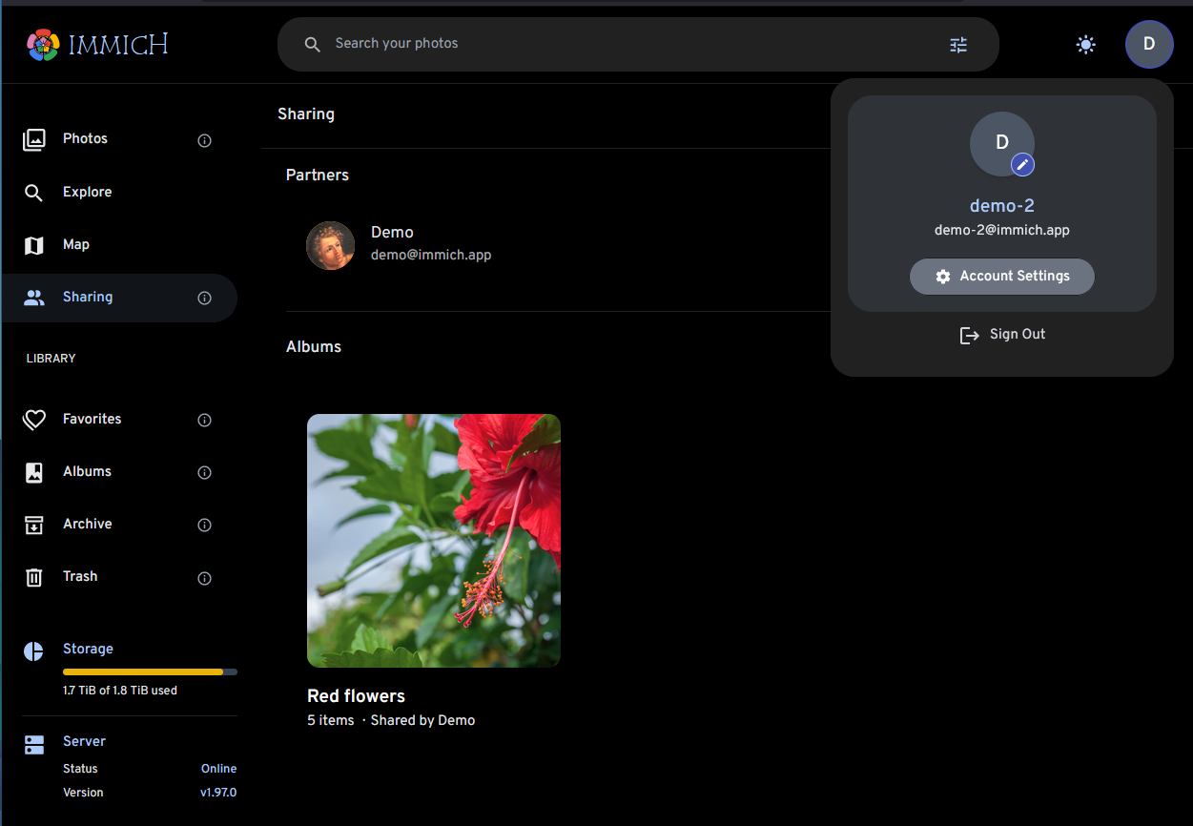The width and height of the screenshot is (1193, 826).
Task: Click the info icon next to Trash
Action: point(204,578)
